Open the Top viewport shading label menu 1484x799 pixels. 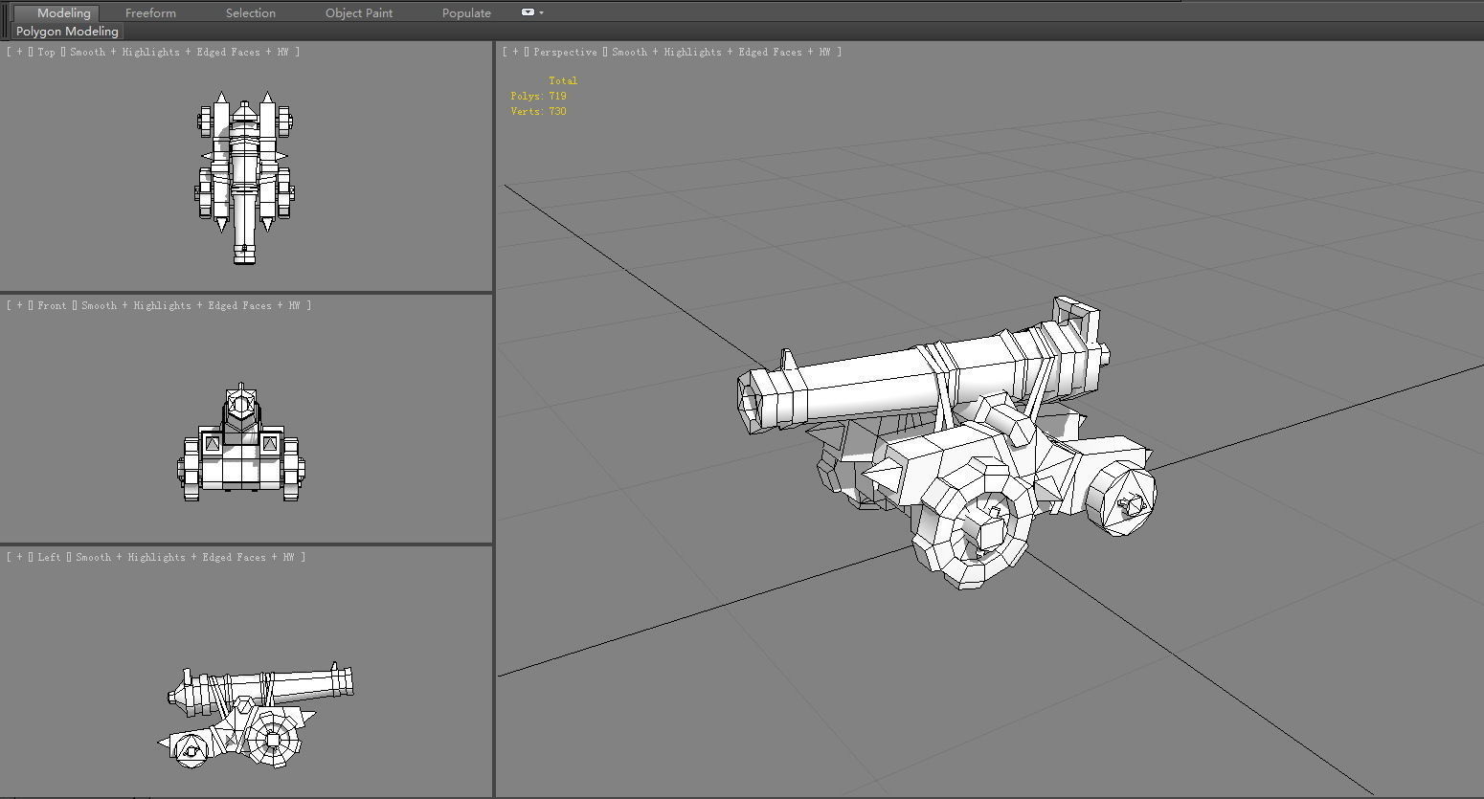(x=178, y=52)
